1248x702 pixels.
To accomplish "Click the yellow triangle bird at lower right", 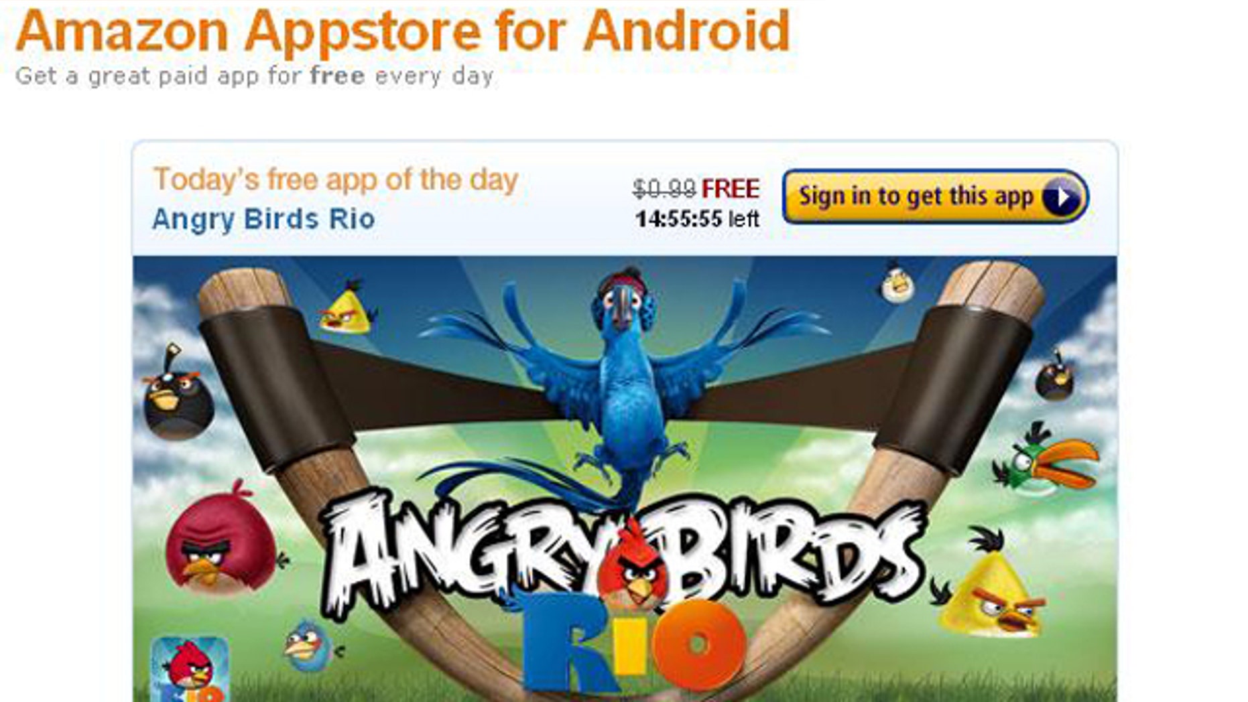I will tap(991, 588).
